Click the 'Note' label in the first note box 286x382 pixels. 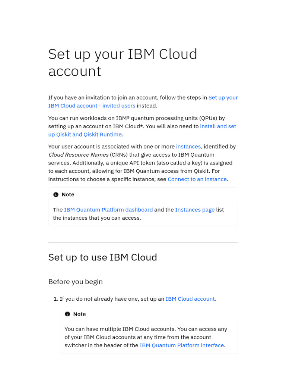(68, 195)
